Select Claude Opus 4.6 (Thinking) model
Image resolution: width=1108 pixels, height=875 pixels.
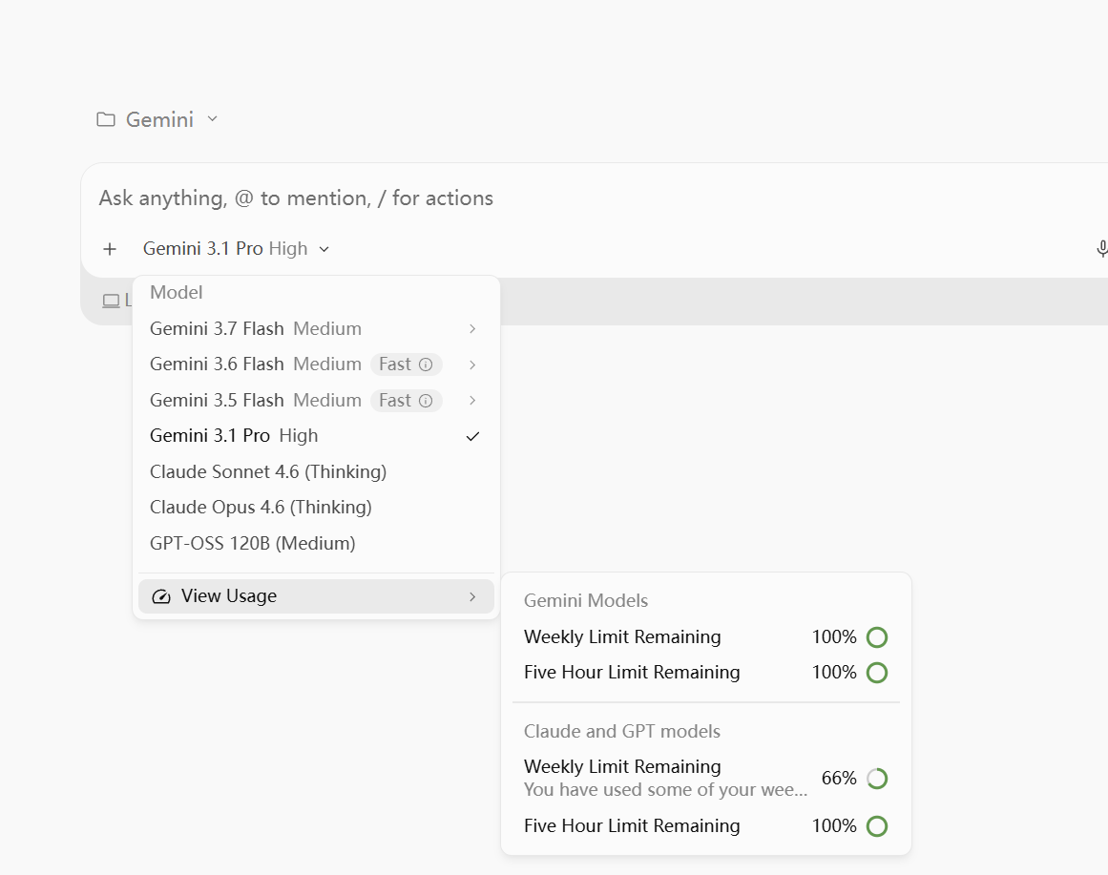point(316,508)
